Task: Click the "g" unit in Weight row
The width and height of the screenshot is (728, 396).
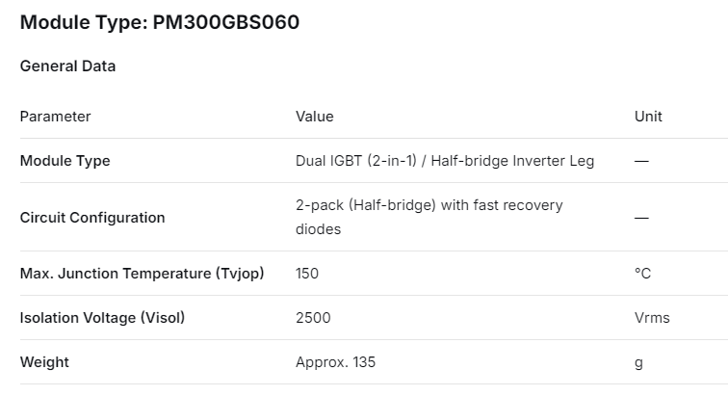Action: 638,362
